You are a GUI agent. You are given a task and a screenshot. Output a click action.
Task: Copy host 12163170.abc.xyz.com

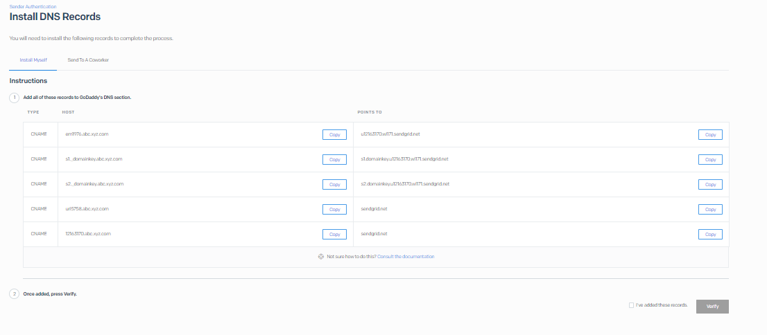coord(334,235)
